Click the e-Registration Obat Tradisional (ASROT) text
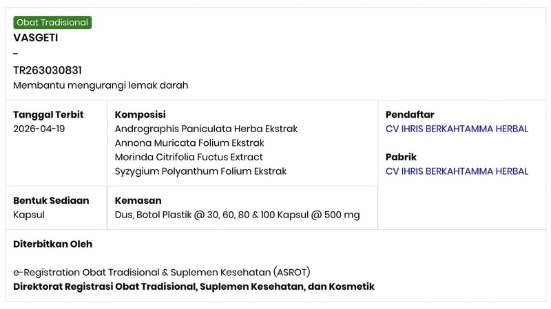 pos(162,273)
